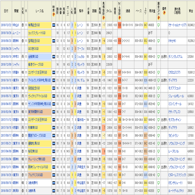Click the premium P badge under タイム指数 header

pos(119,18)
